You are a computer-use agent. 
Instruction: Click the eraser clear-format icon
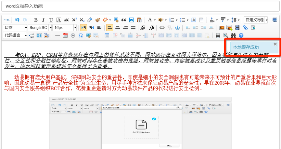pos(90,20)
